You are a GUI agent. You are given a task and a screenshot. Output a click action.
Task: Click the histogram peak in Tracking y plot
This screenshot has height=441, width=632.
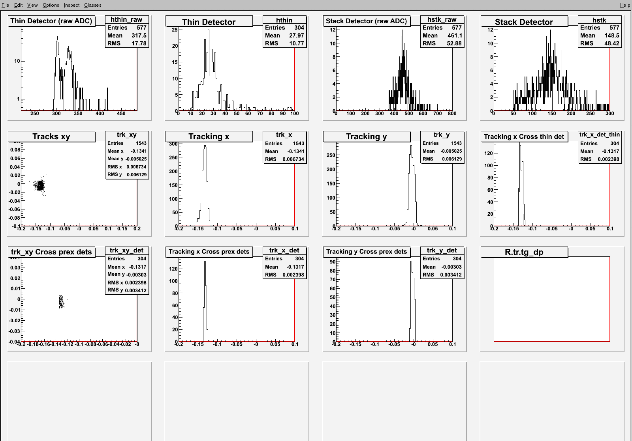pyautogui.click(x=411, y=147)
